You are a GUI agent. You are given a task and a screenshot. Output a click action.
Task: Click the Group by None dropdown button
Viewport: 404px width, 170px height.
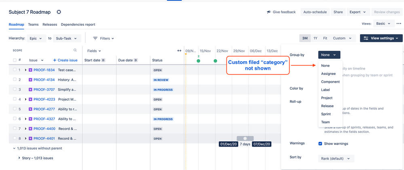pos(329,55)
